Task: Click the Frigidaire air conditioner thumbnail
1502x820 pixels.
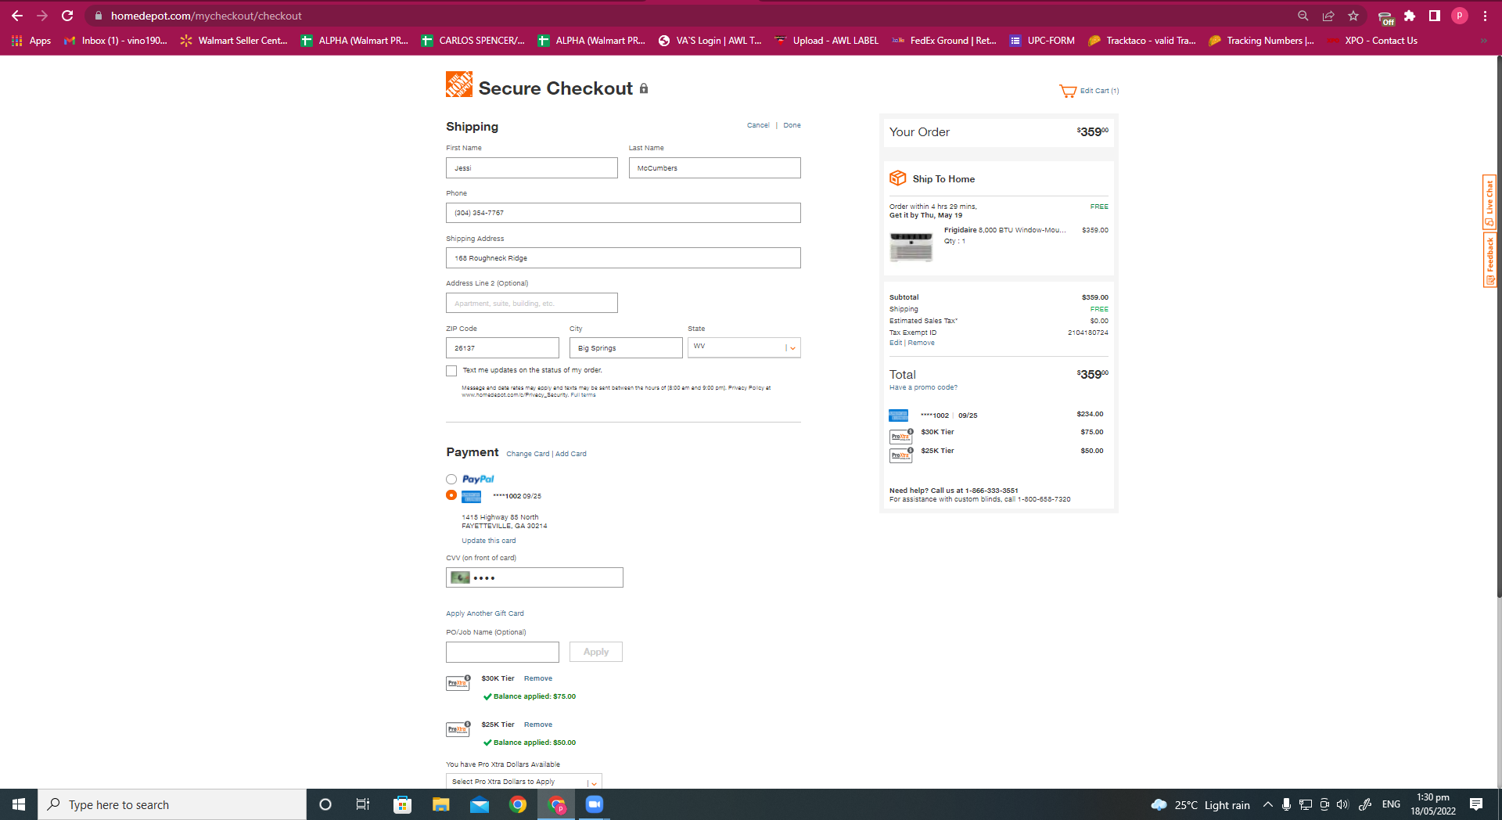Action: pos(911,246)
